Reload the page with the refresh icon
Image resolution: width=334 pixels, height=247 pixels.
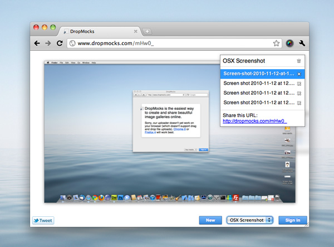point(60,43)
